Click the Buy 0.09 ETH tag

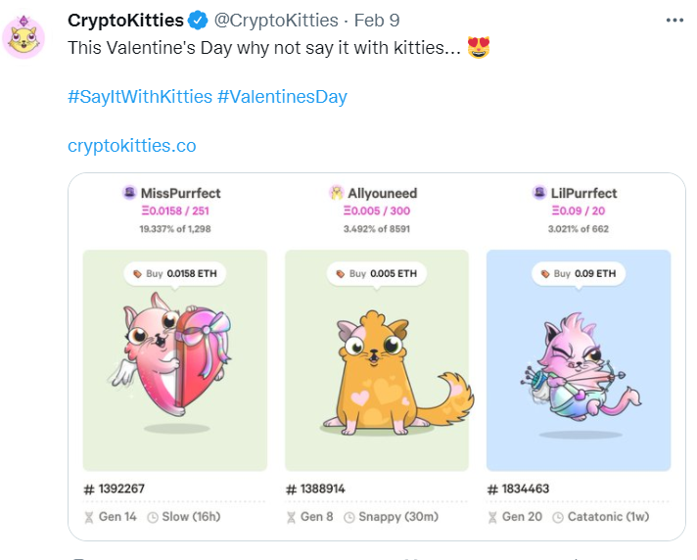[x=579, y=274]
